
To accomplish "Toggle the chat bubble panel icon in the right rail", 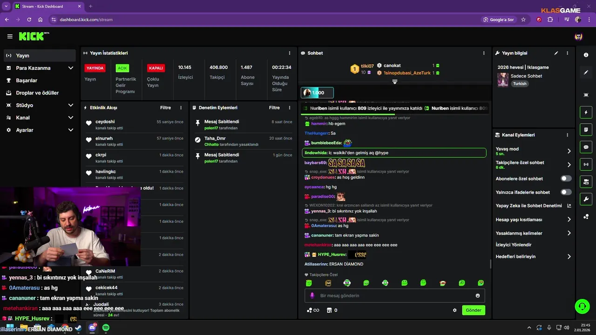I will click(x=586, y=147).
